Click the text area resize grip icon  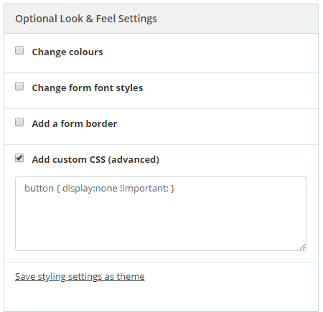[x=303, y=247]
